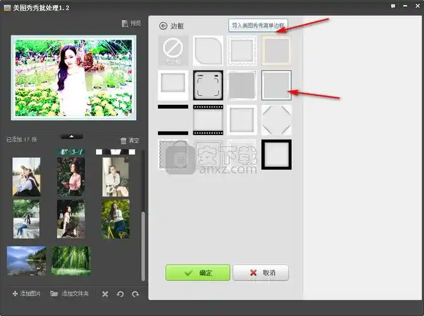Clear the list with 清空
This screenshot has width=424, height=316.
pyautogui.click(x=130, y=140)
